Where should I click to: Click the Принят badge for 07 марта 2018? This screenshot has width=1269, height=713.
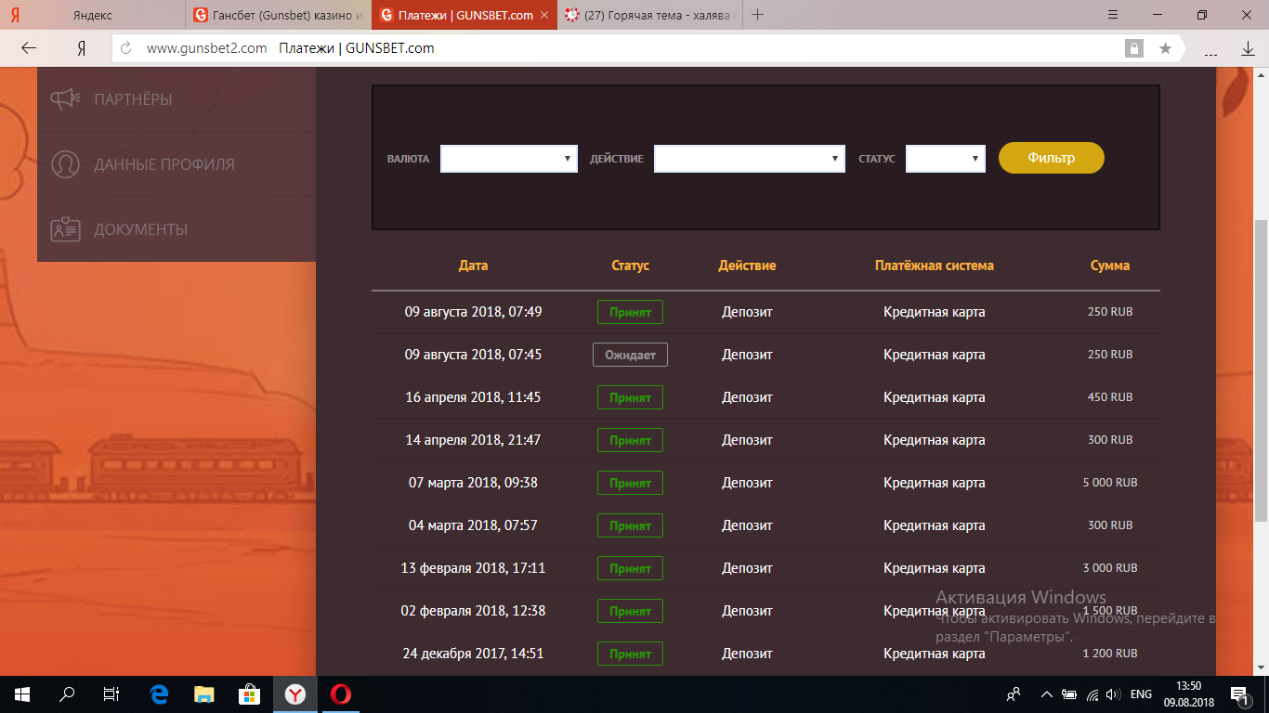630,483
